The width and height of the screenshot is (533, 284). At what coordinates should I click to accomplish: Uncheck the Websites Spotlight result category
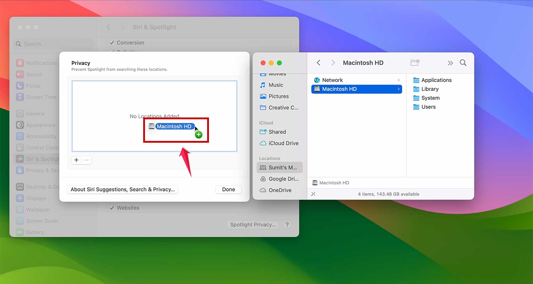tap(112, 208)
